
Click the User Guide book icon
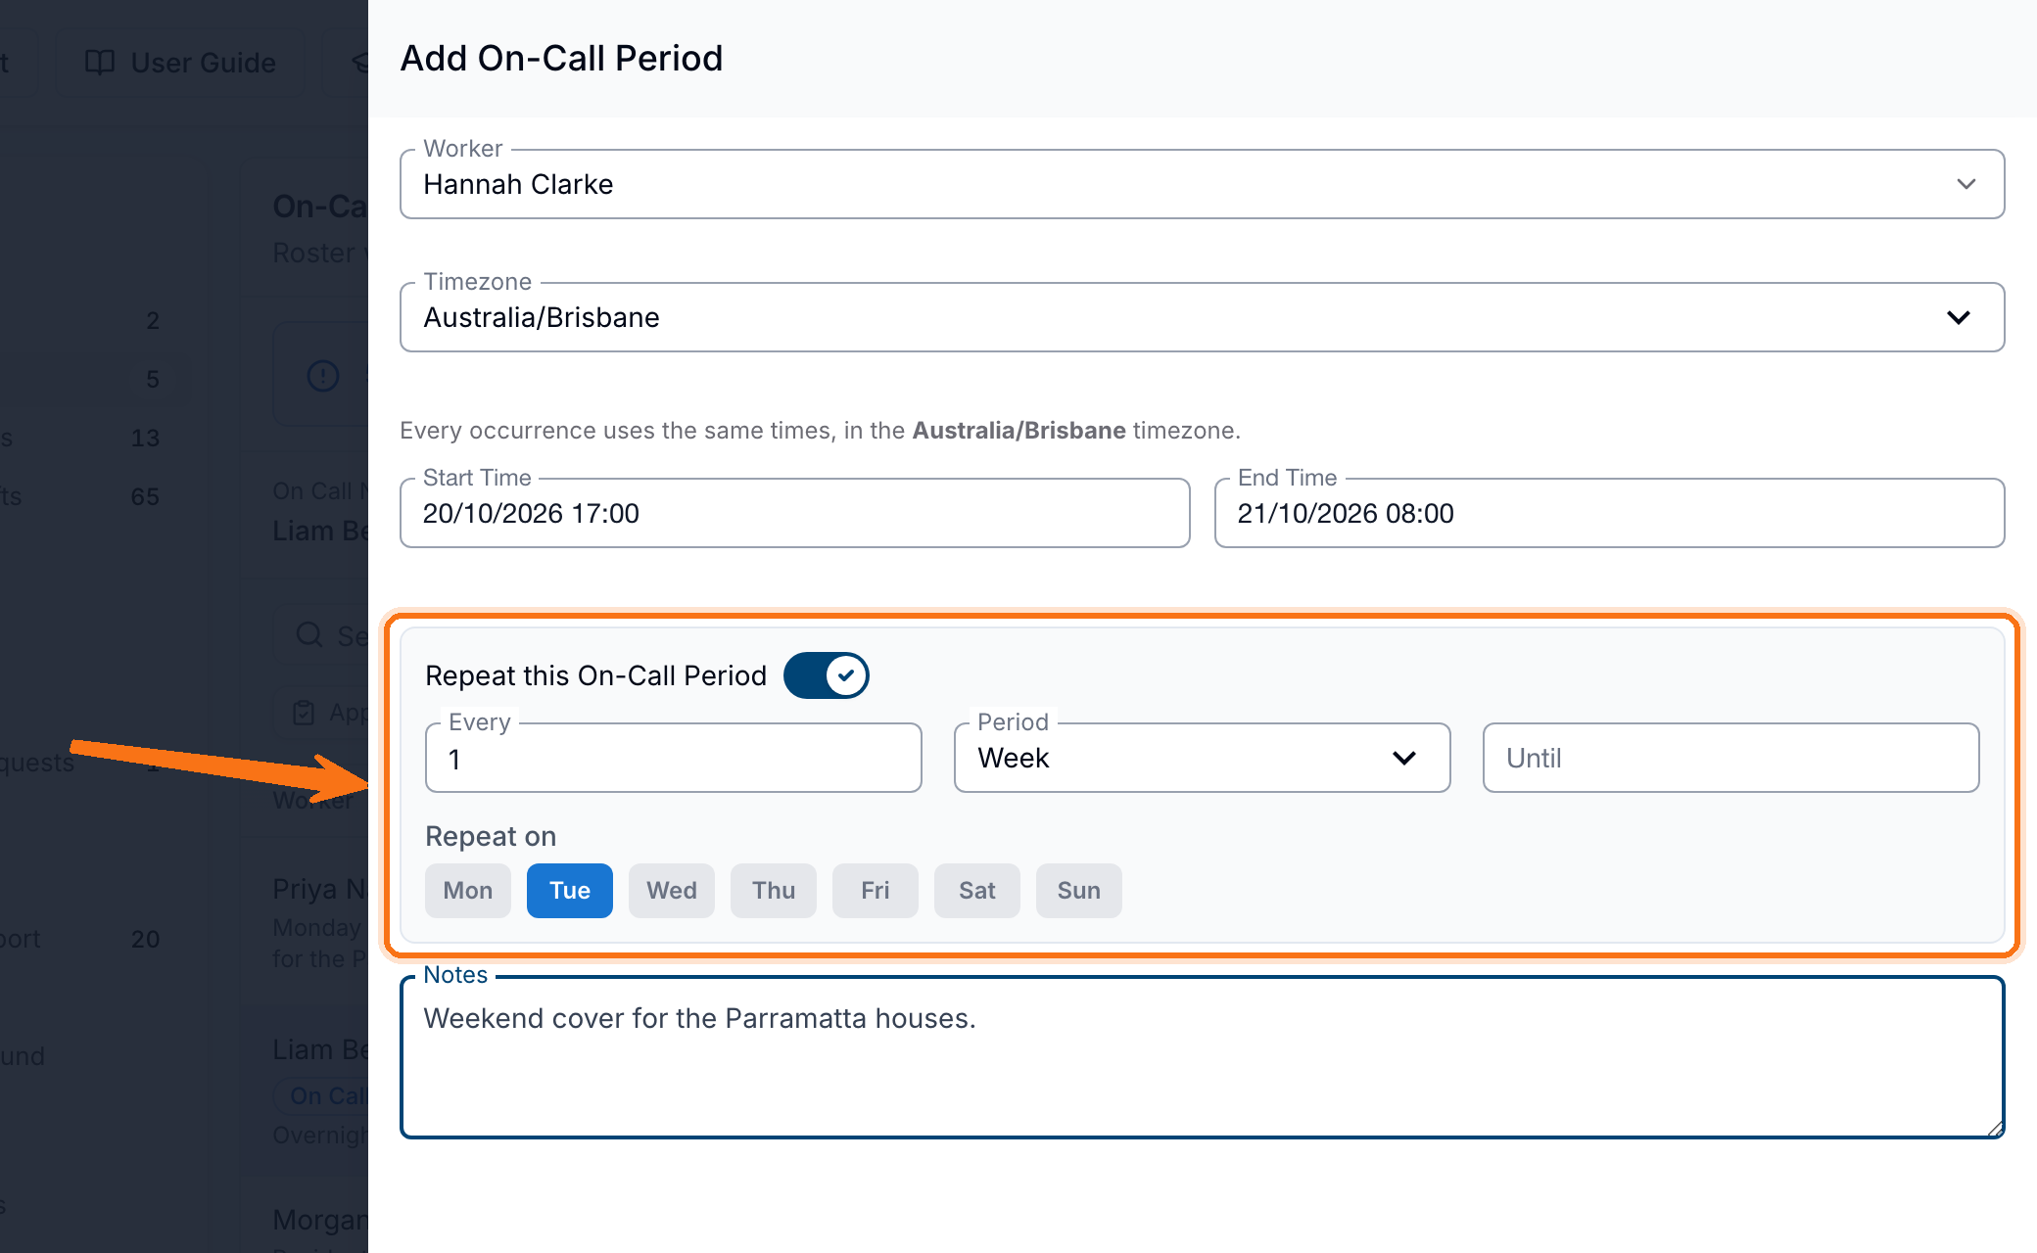pyautogui.click(x=100, y=63)
